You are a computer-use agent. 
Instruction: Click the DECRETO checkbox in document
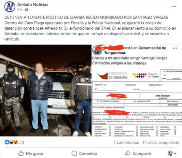(105, 85)
